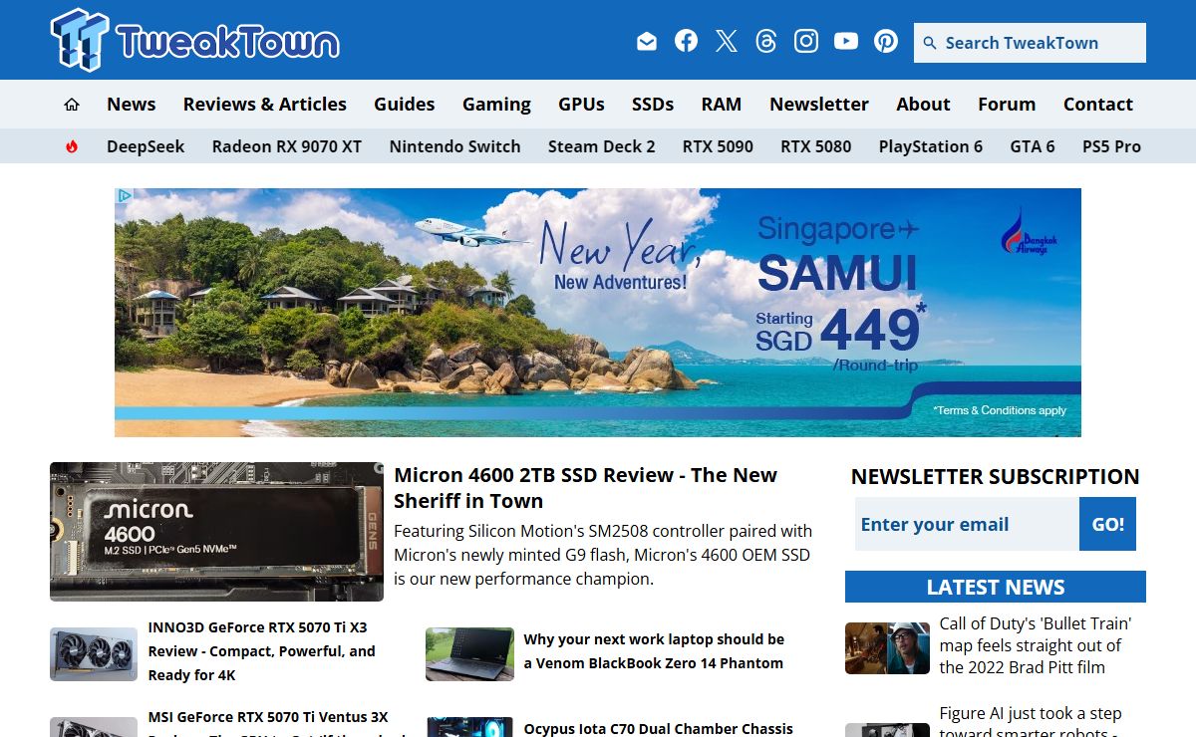The image size is (1196, 737).
Task: Open the Instagram icon
Action: click(x=806, y=41)
